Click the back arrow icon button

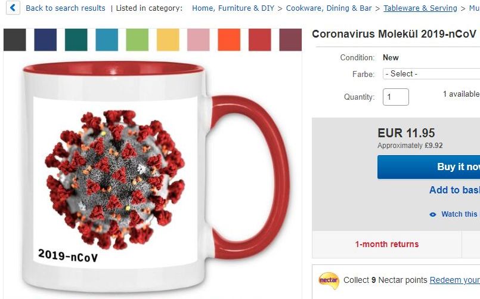click(x=13, y=8)
